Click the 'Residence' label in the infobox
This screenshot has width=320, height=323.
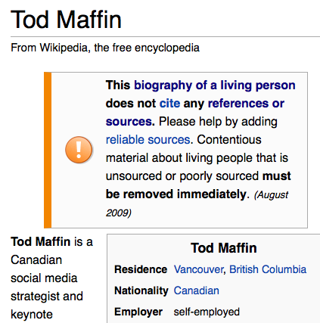pyautogui.click(x=141, y=269)
